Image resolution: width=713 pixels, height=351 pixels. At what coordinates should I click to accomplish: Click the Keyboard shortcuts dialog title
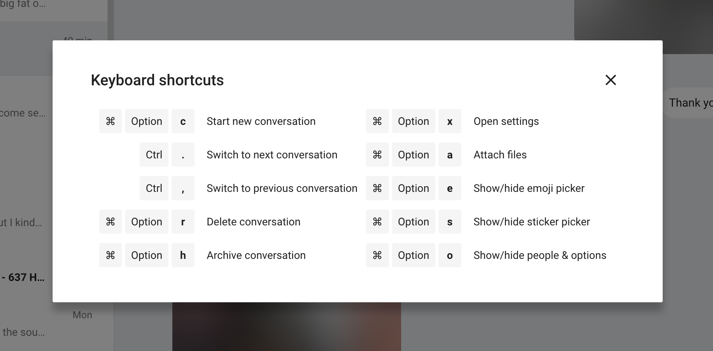coord(157,80)
